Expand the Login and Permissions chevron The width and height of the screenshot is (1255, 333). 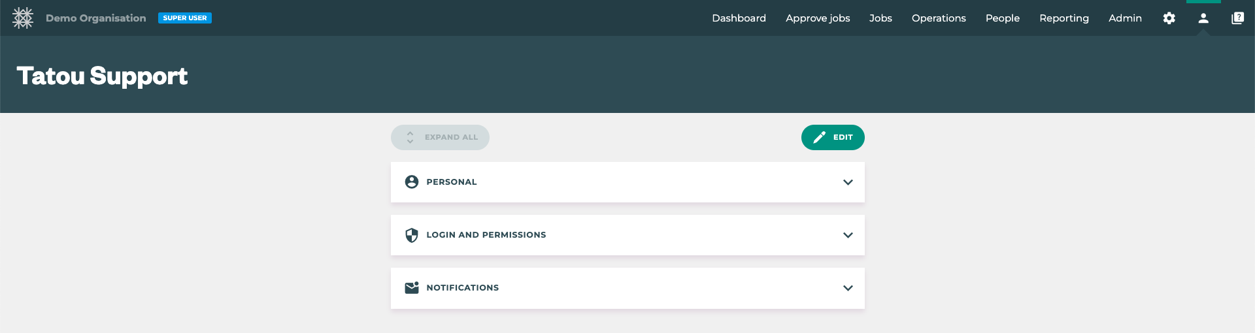848,235
